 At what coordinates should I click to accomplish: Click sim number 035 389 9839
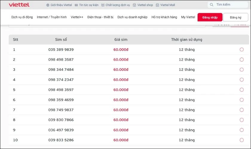(61, 49)
